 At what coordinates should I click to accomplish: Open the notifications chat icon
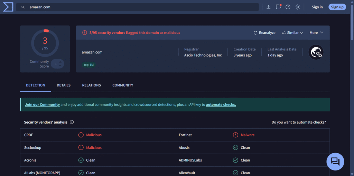278,7
